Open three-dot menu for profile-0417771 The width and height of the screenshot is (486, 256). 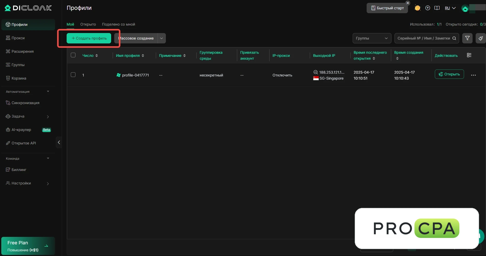coord(473,75)
